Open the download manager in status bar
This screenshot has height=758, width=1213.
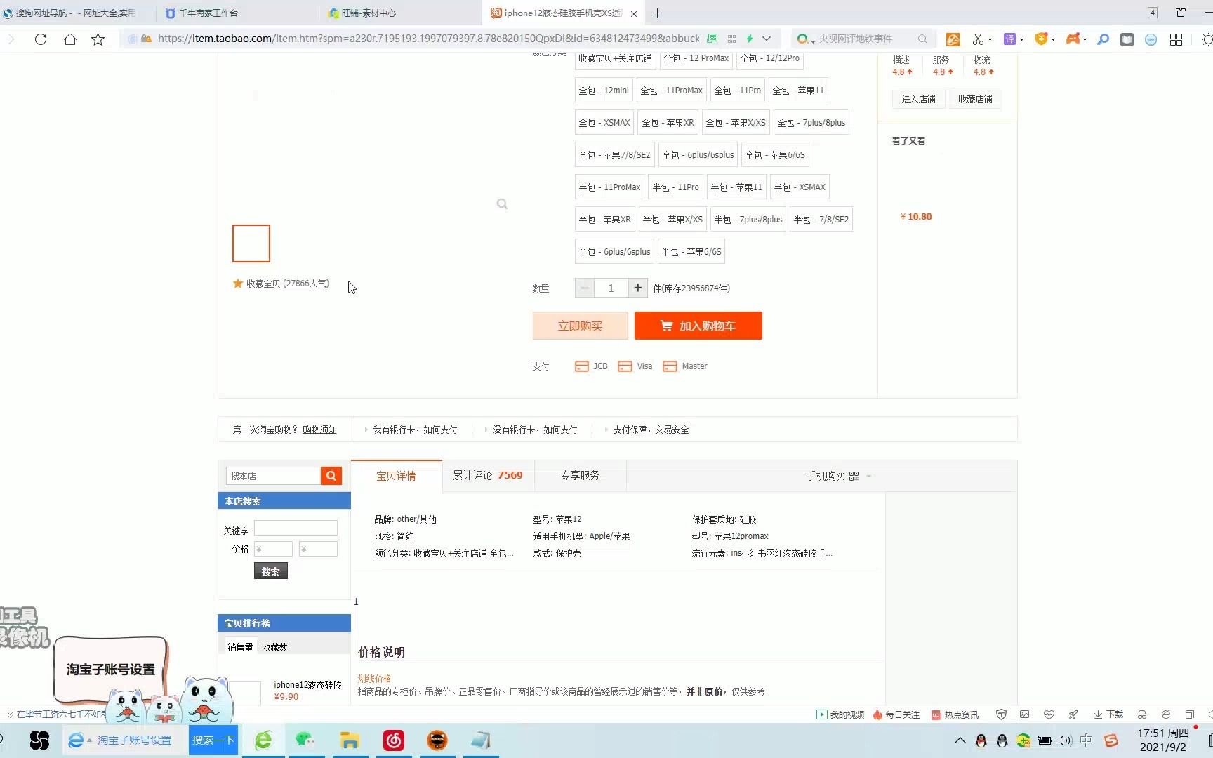point(1108,714)
